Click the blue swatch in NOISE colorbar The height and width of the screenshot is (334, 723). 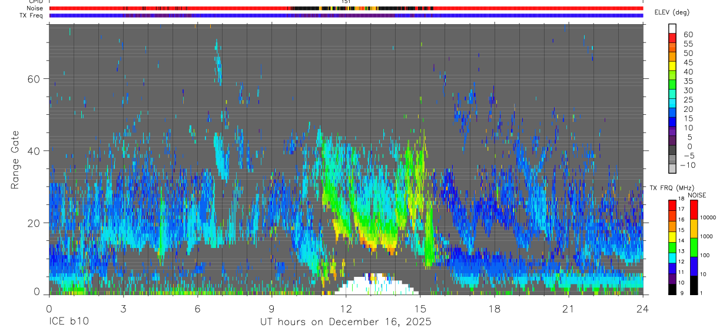coord(694,266)
